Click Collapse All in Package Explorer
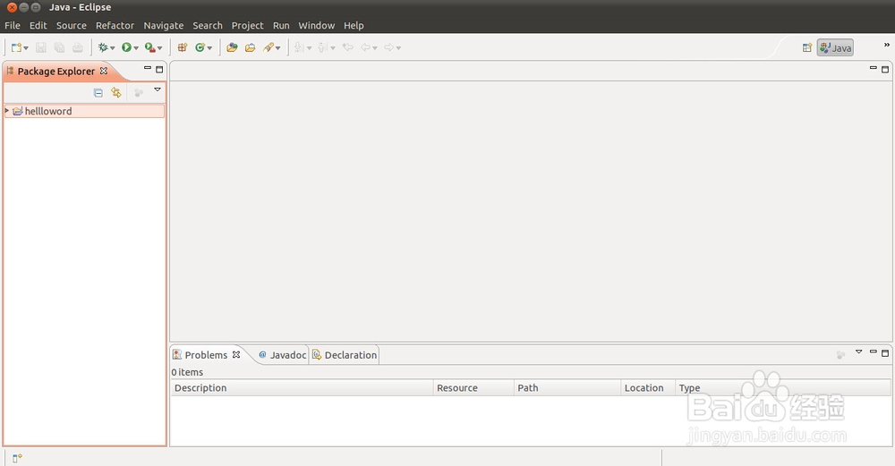The height and width of the screenshot is (466, 895). point(98,92)
